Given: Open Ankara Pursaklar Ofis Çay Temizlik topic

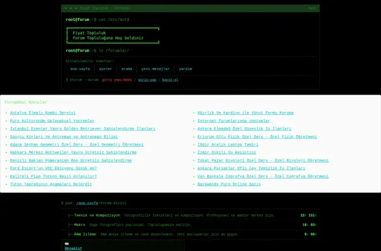Looking at the screenshot, I should (251, 168).
